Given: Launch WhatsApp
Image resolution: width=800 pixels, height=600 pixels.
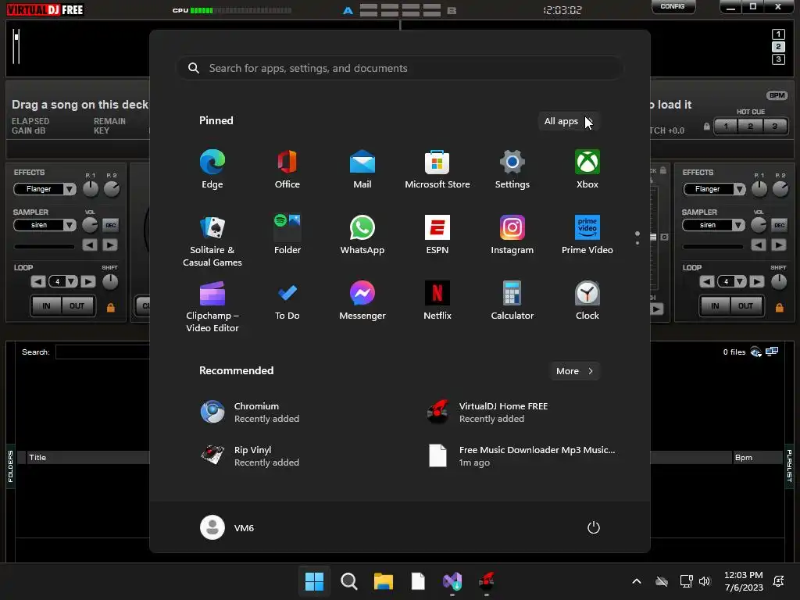Looking at the screenshot, I should point(362,235).
